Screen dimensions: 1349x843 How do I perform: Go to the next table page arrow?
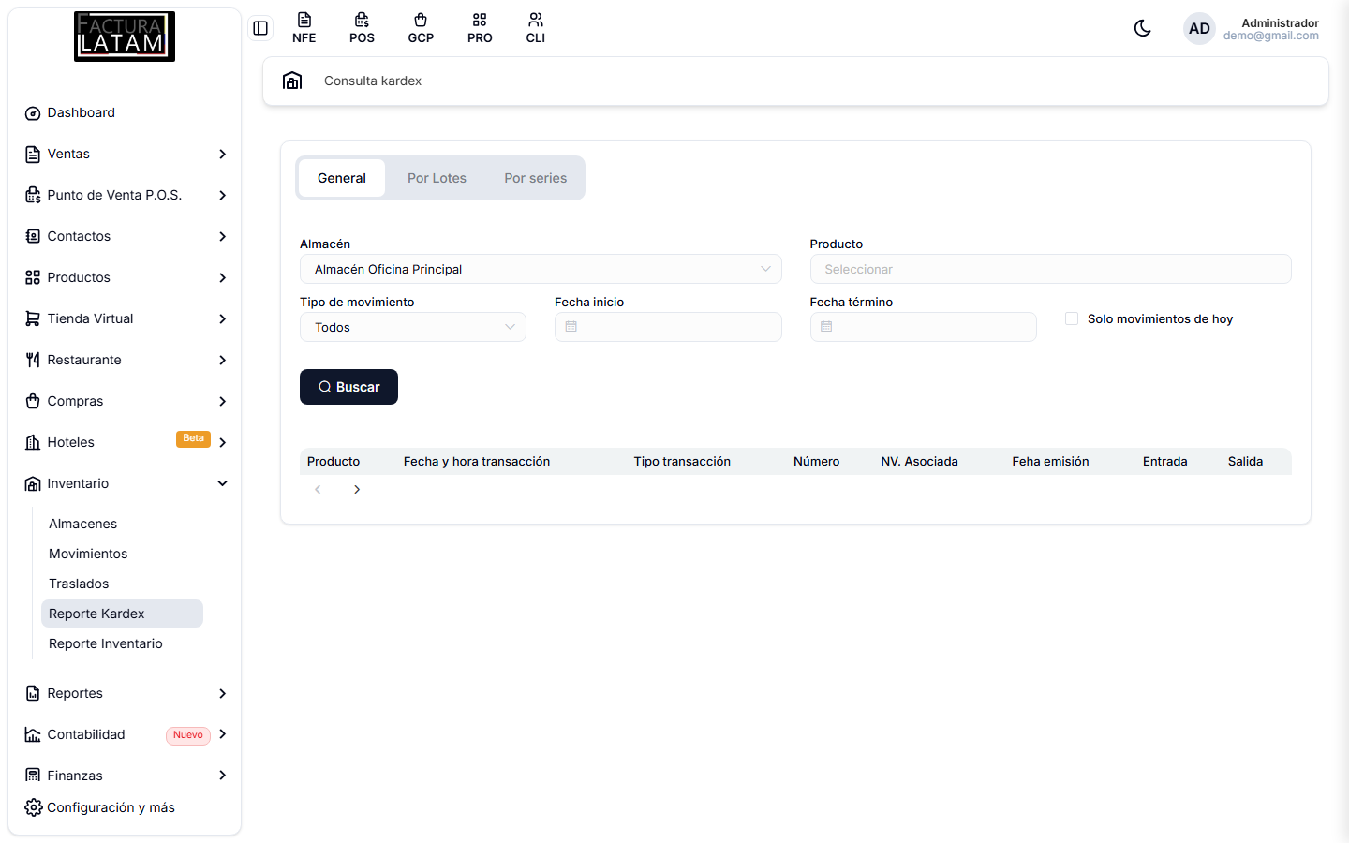[x=357, y=489]
